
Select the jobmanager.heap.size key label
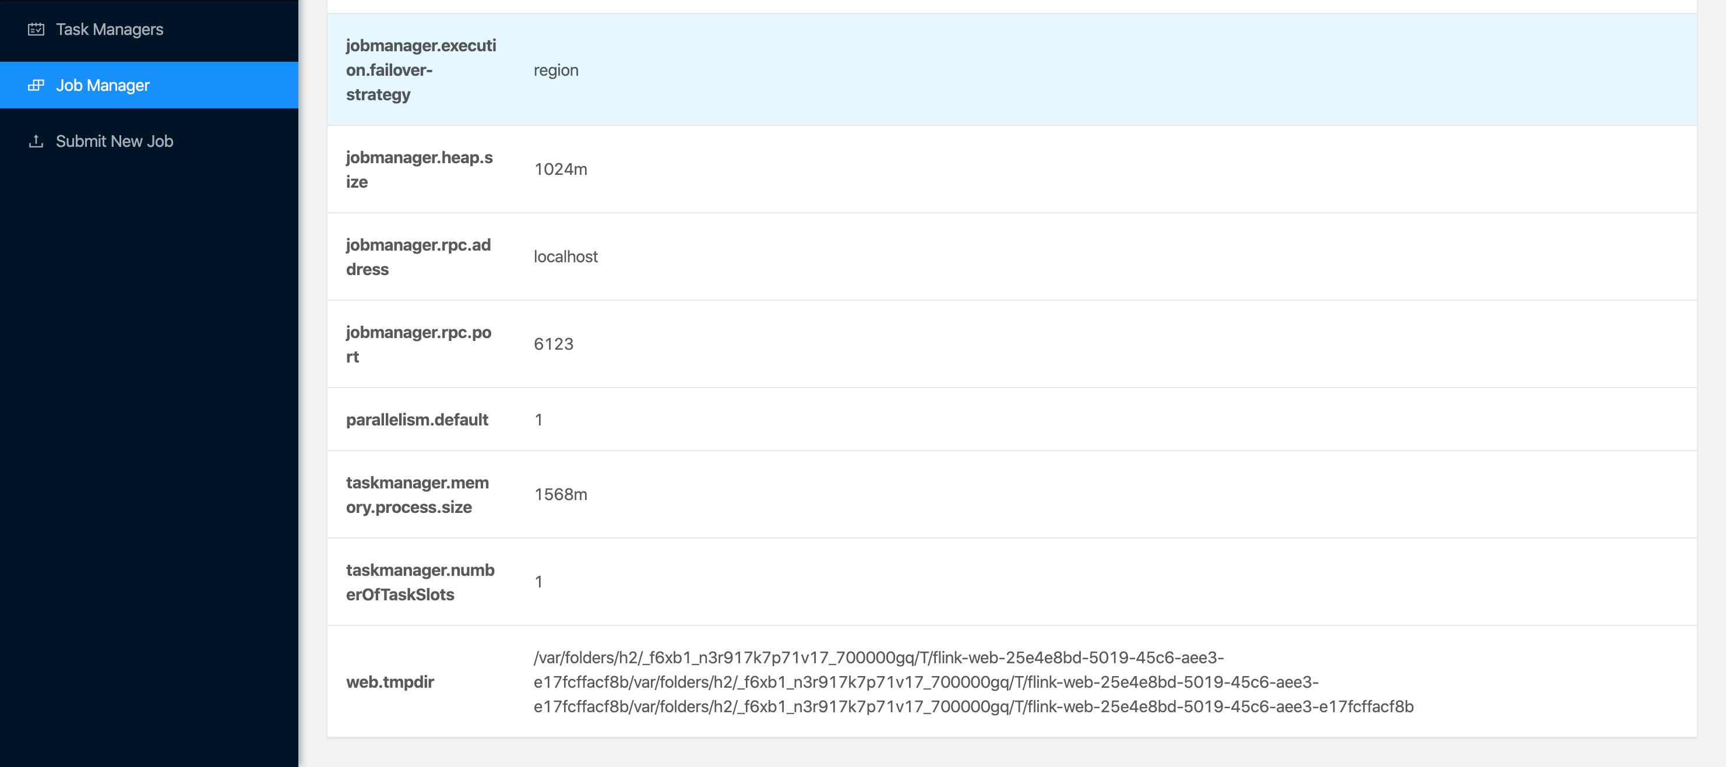pos(419,170)
